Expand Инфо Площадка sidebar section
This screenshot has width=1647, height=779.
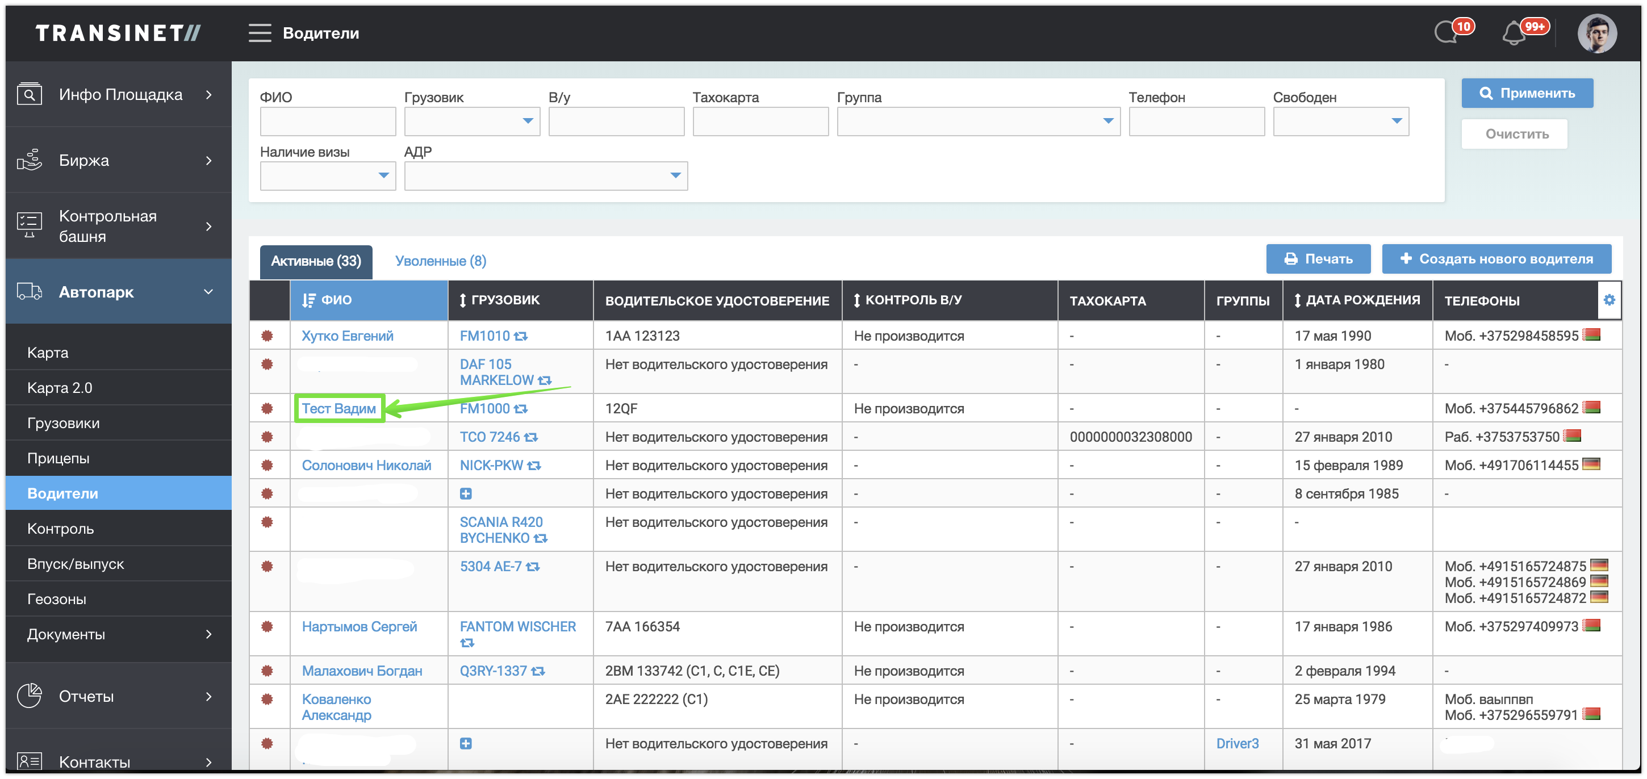118,95
